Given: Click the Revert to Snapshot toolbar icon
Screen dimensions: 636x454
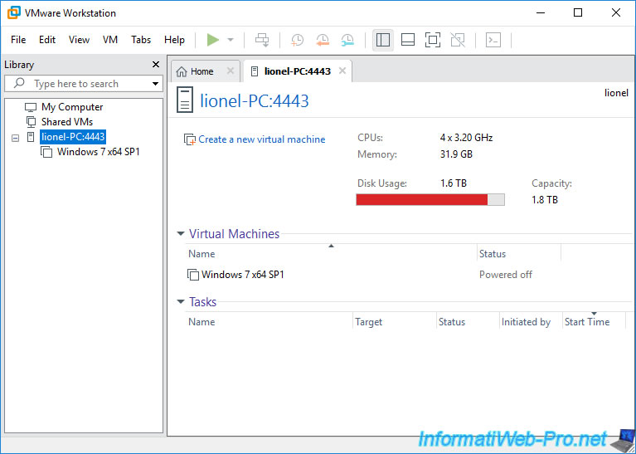Looking at the screenshot, I should pos(323,40).
